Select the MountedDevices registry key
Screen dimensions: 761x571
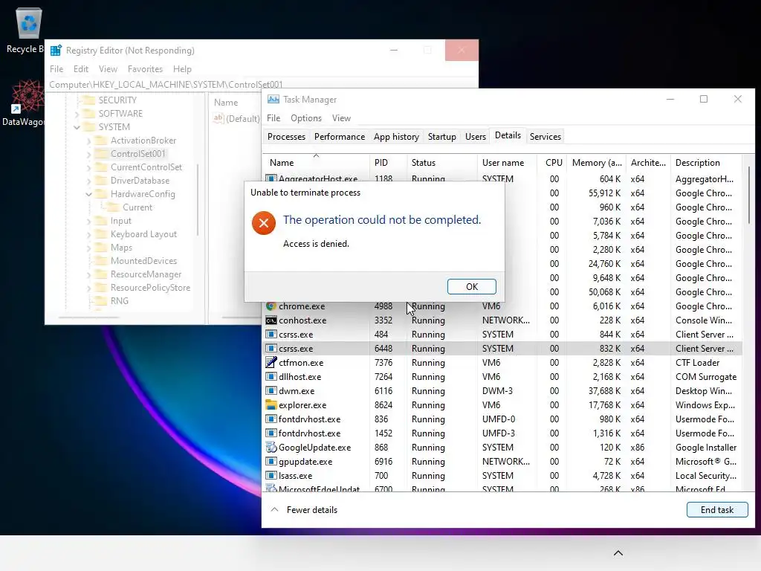(x=143, y=261)
